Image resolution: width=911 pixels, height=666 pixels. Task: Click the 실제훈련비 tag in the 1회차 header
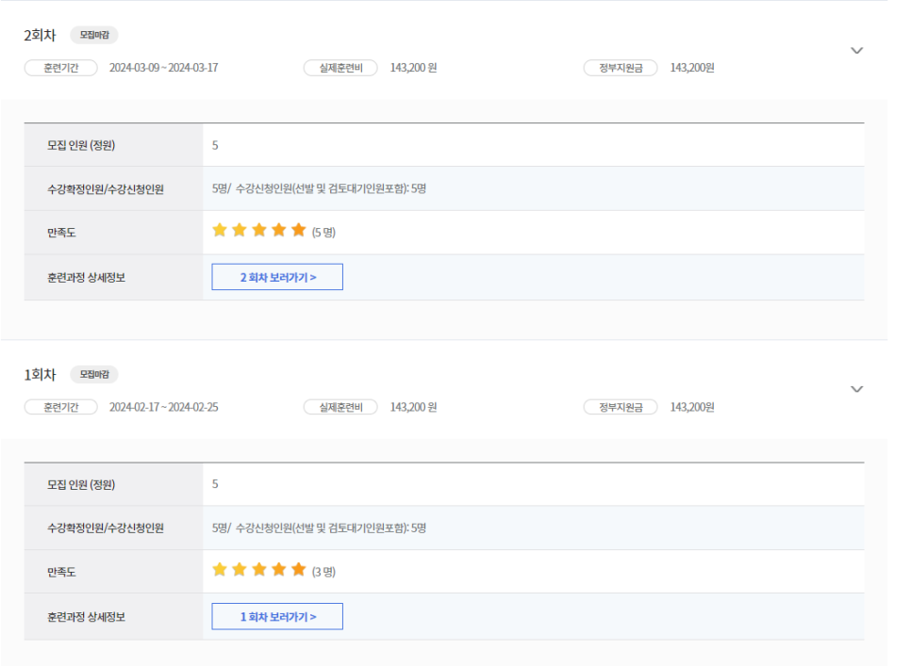click(340, 407)
